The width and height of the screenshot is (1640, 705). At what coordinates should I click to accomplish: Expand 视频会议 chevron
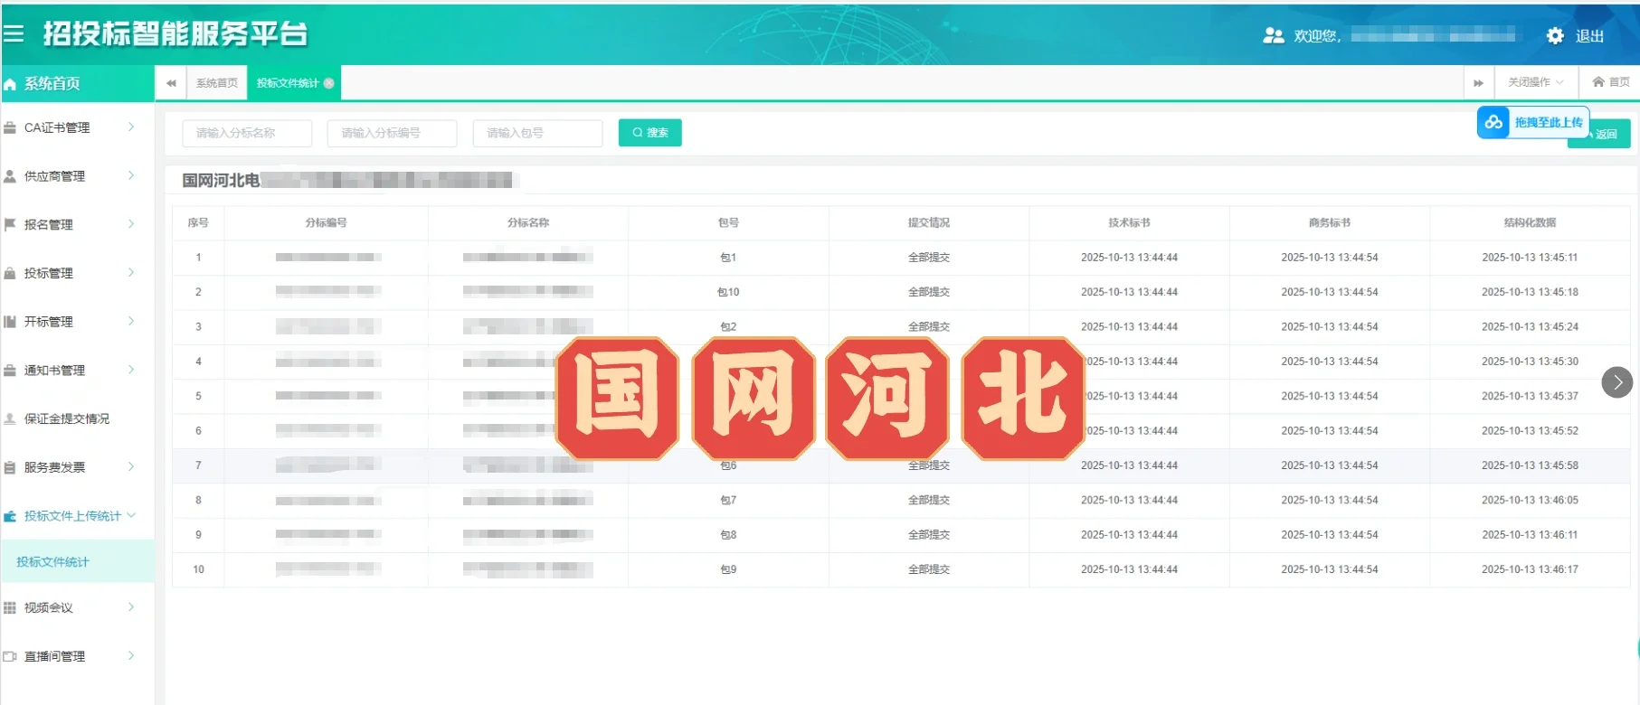point(131,606)
